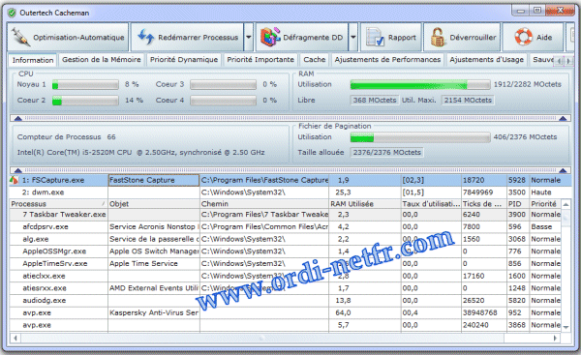This screenshot has width=581, height=355.
Task: Click the Optimisation-Automatique wand icon
Action: click(x=20, y=37)
